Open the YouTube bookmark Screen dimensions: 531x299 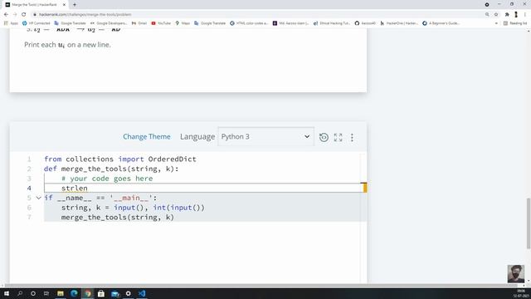coord(161,23)
